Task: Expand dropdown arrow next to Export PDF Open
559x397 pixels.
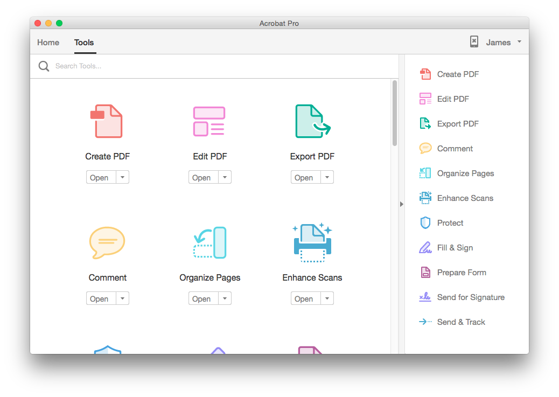Action: tap(327, 177)
